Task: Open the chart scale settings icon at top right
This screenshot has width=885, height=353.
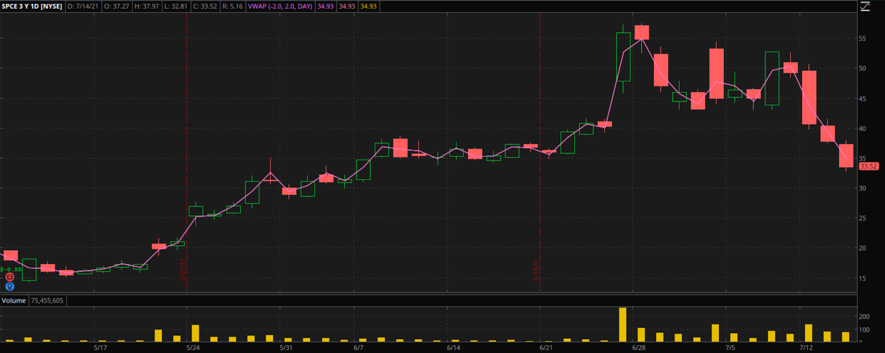Action: (x=865, y=7)
